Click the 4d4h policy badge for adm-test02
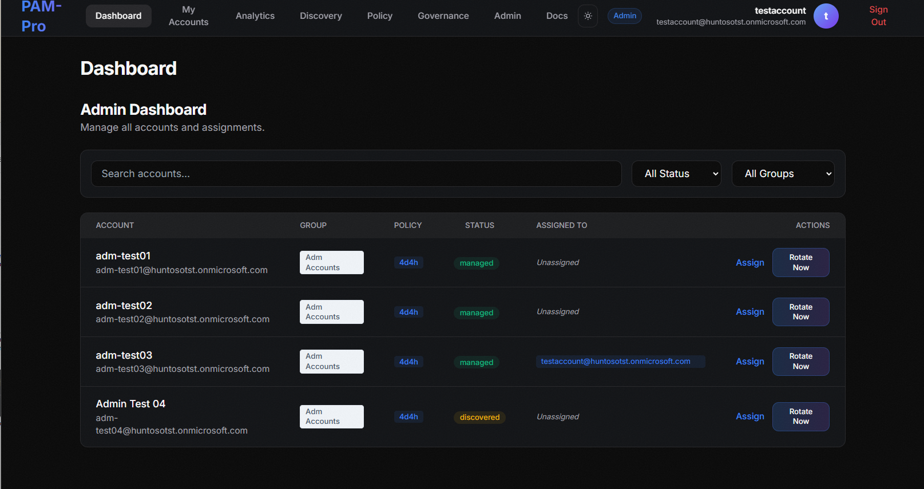The width and height of the screenshot is (924, 489). click(409, 312)
